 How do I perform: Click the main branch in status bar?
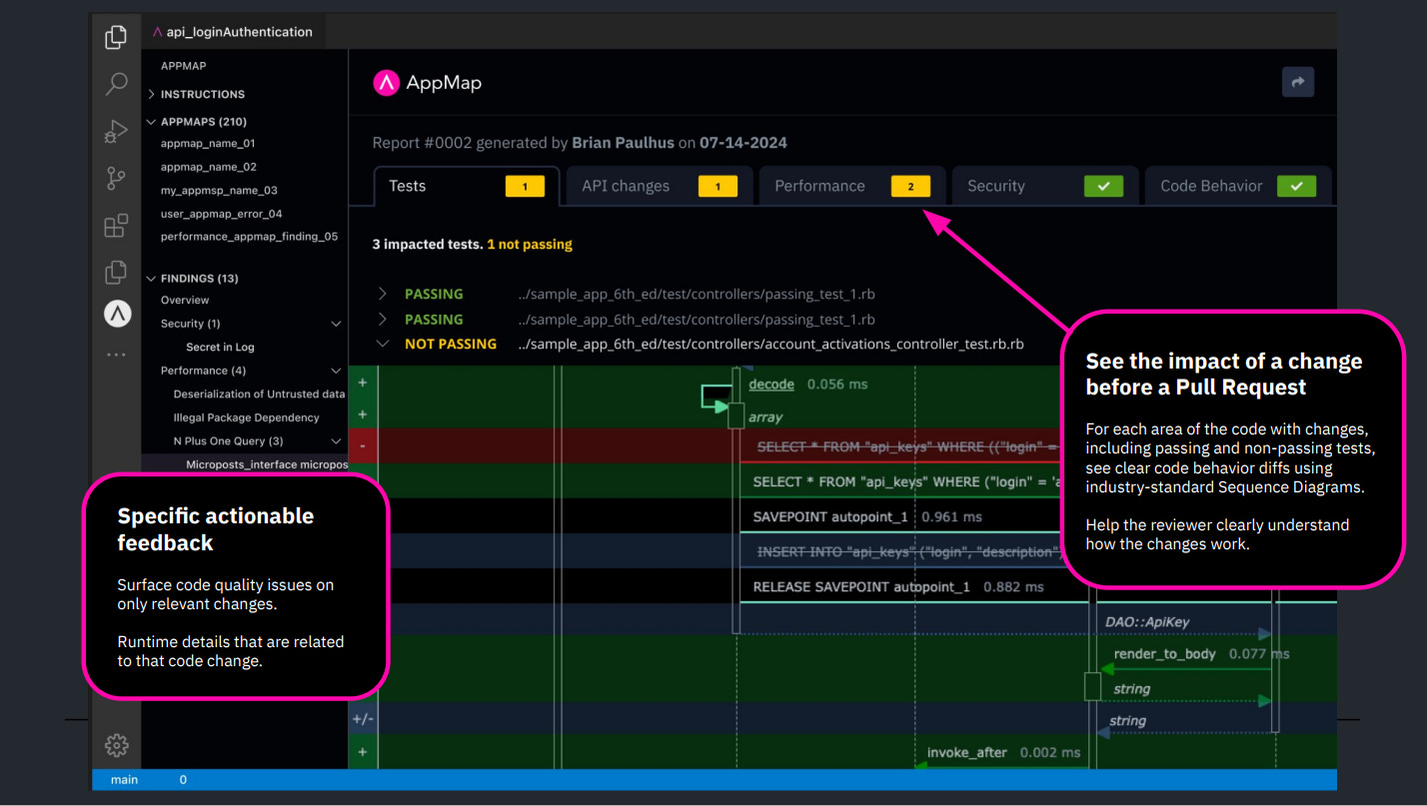124,780
